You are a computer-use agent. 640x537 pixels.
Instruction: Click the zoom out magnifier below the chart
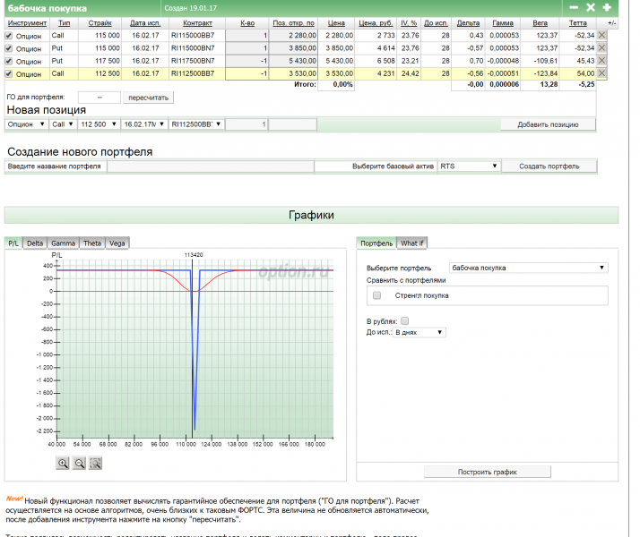click(x=80, y=463)
